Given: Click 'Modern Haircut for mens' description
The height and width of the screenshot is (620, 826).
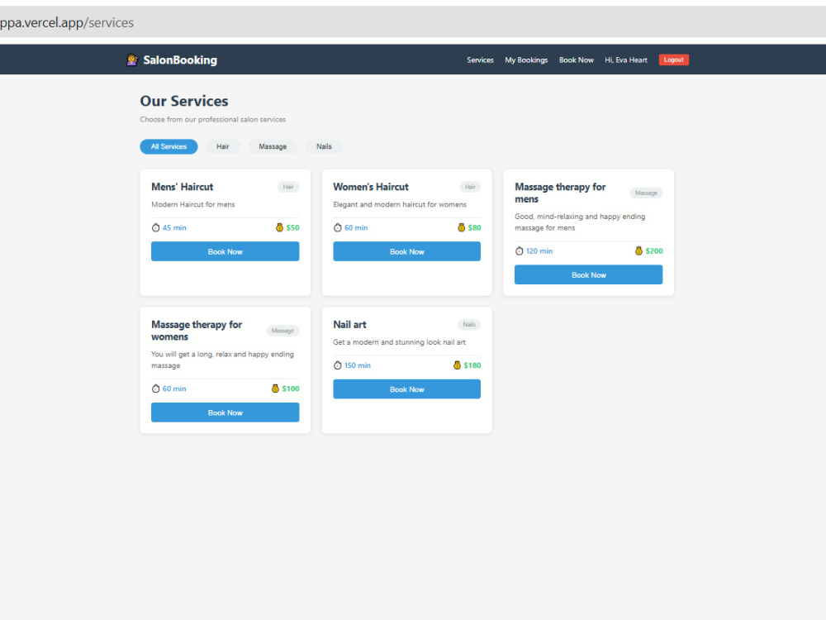Looking at the screenshot, I should point(193,204).
